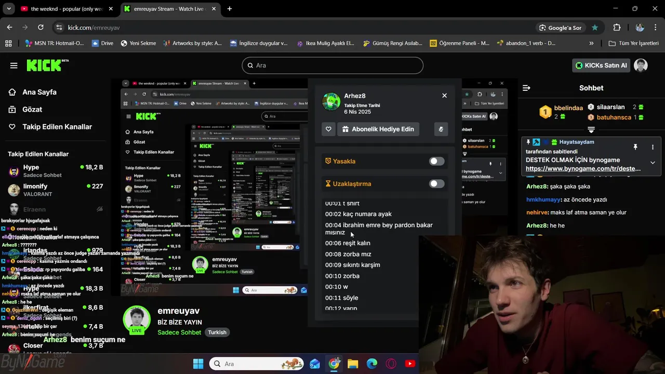The width and height of the screenshot is (665, 374).
Task: Open Yeni Sekme bookmark
Action: click(x=138, y=43)
